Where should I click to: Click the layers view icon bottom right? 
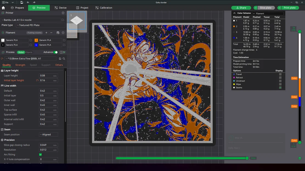pyautogui.click(x=300, y=158)
